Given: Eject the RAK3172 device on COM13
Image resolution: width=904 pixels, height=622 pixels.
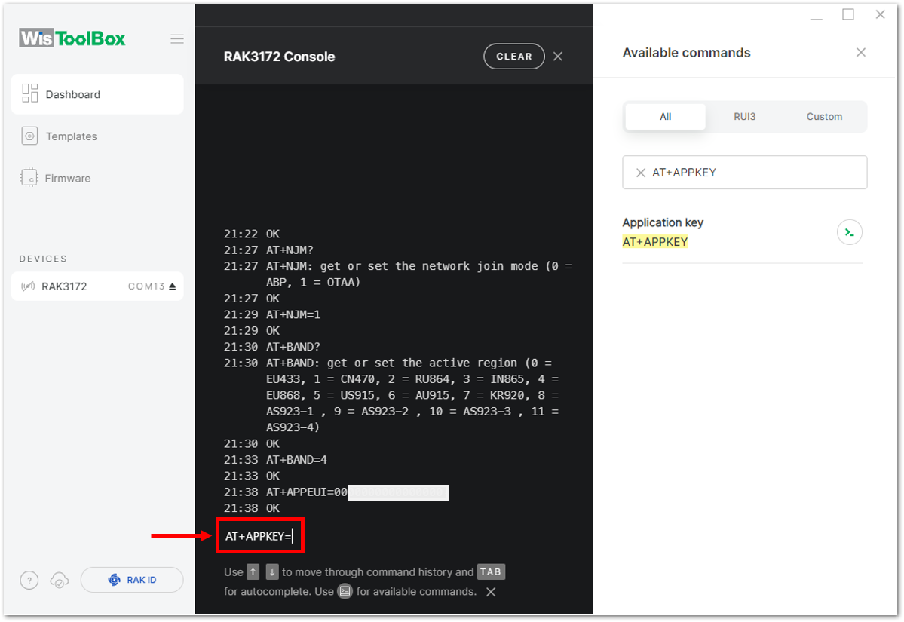Looking at the screenshot, I should point(173,286).
